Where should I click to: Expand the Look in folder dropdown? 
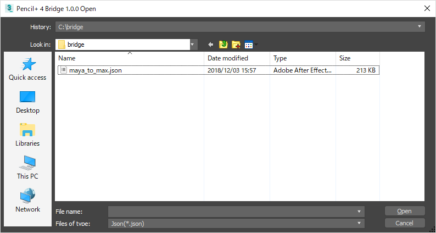point(193,45)
